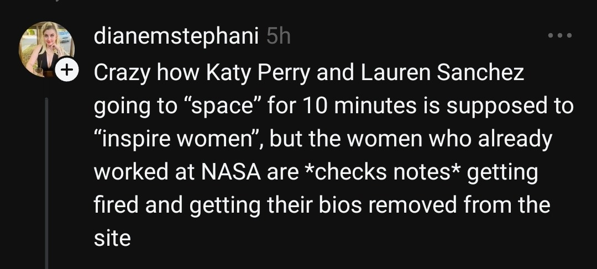Tap the "*checks notes*" text
Image resolution: width=597 pixels, height=269 pixels.
[384, 172]
